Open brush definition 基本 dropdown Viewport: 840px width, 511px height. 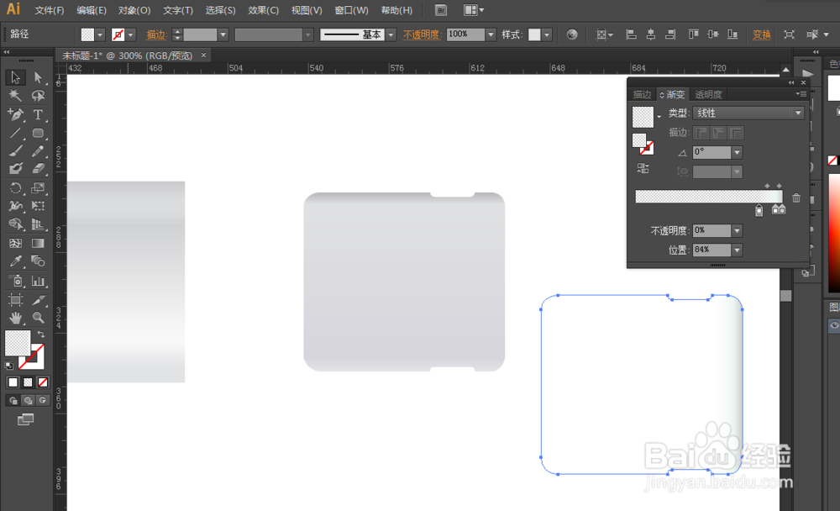click(x=391, y=34)
